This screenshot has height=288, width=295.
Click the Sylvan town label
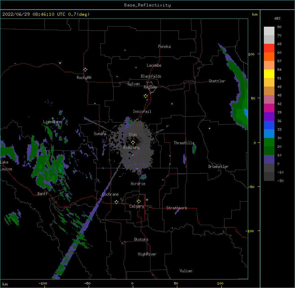(133, 84)
